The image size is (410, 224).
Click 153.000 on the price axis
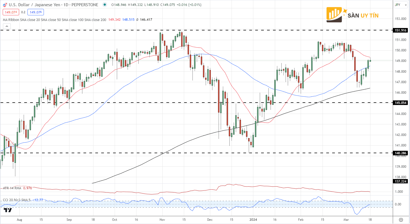click(x=401, y=19)
